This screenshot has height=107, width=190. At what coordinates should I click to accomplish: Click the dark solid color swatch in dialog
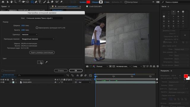(x=40, y=62)
